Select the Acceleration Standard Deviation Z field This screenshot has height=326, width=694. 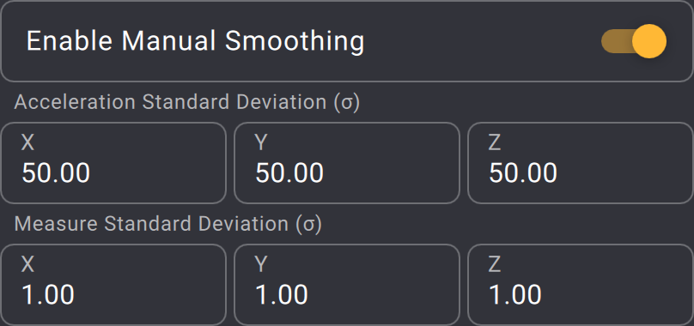tap(581, 163)
